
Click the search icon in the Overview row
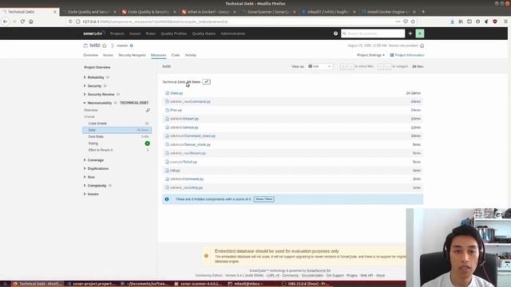[x=148, y=110]
